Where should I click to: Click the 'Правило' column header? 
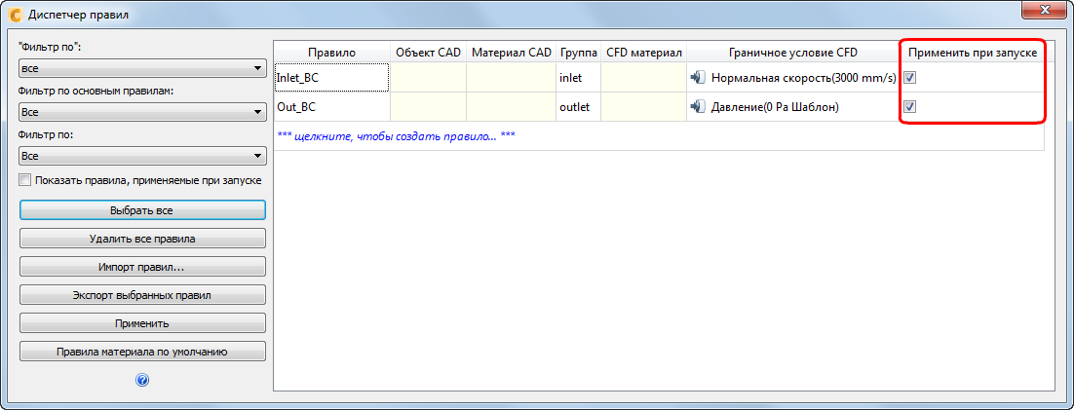tap(332, 52)
